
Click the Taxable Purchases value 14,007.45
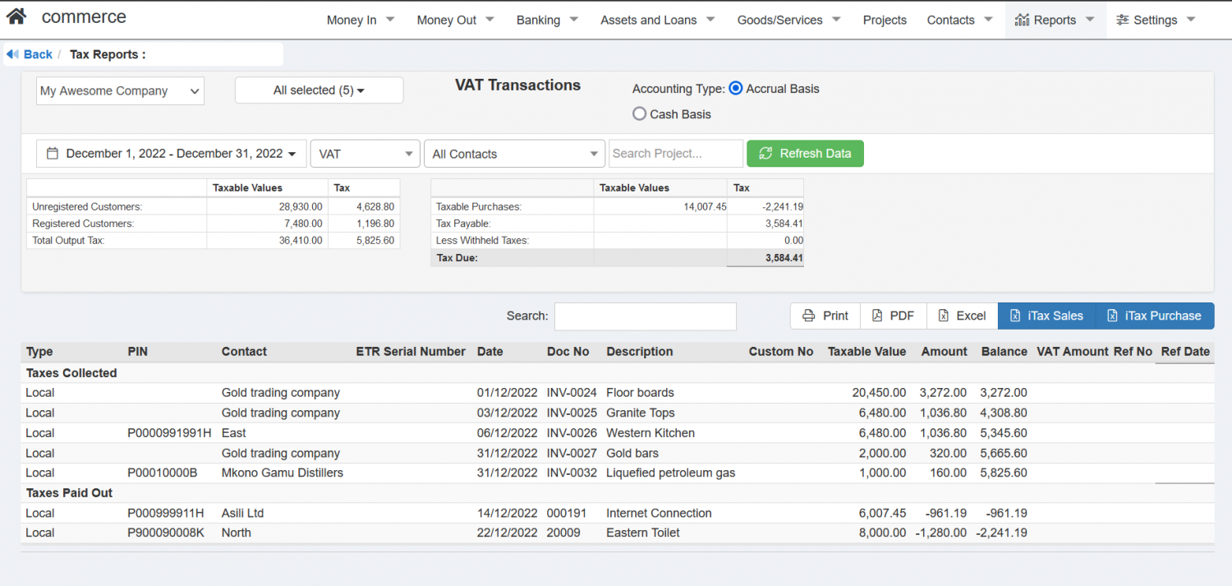click(705, 207)
